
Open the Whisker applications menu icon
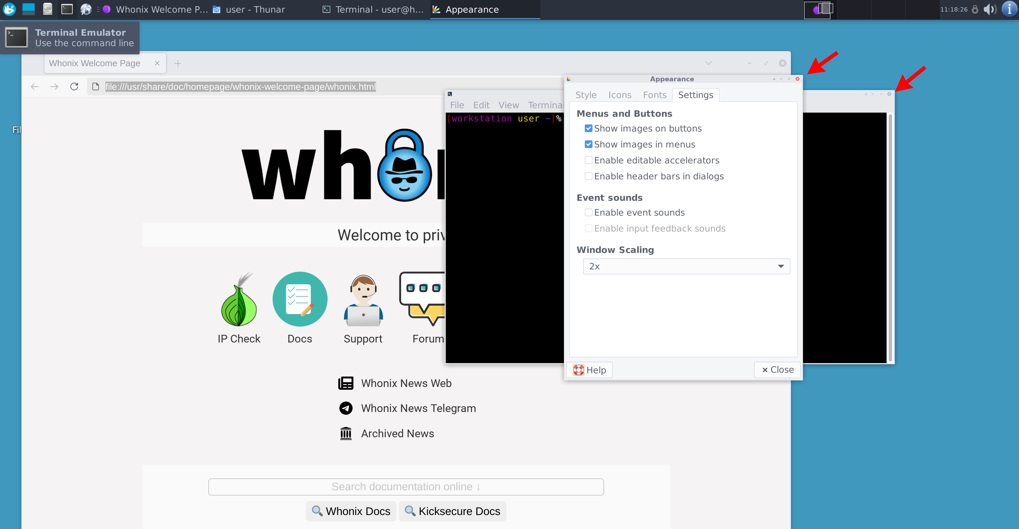9,9
